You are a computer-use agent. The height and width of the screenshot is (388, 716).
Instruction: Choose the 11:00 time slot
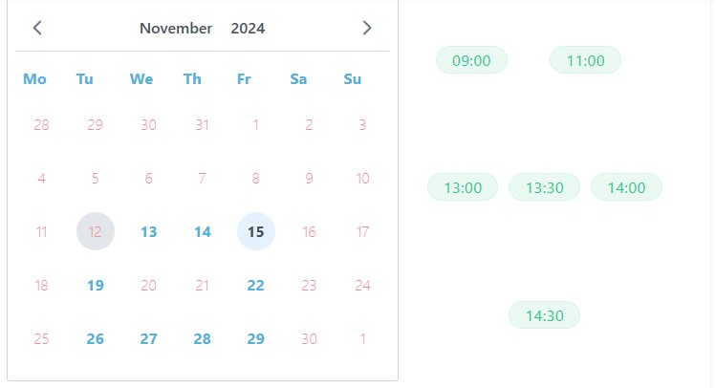(585, 60)
